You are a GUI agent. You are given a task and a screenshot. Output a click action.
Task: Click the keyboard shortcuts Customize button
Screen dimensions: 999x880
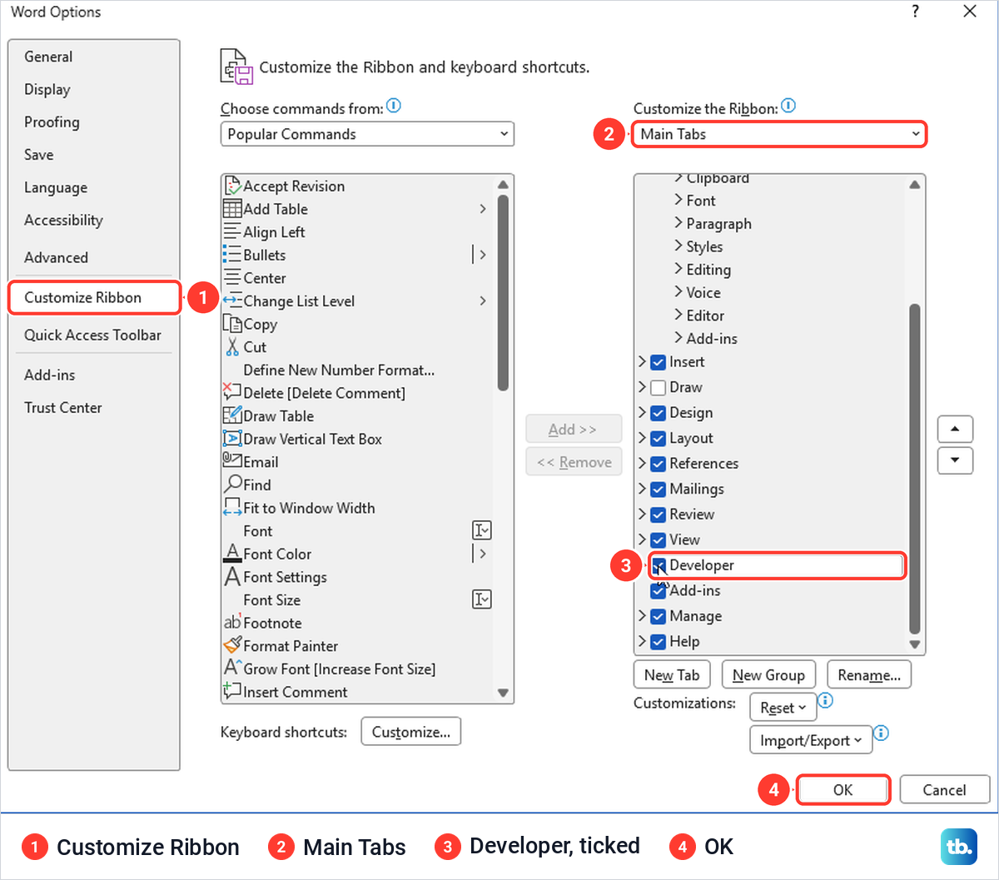point(410,732)
